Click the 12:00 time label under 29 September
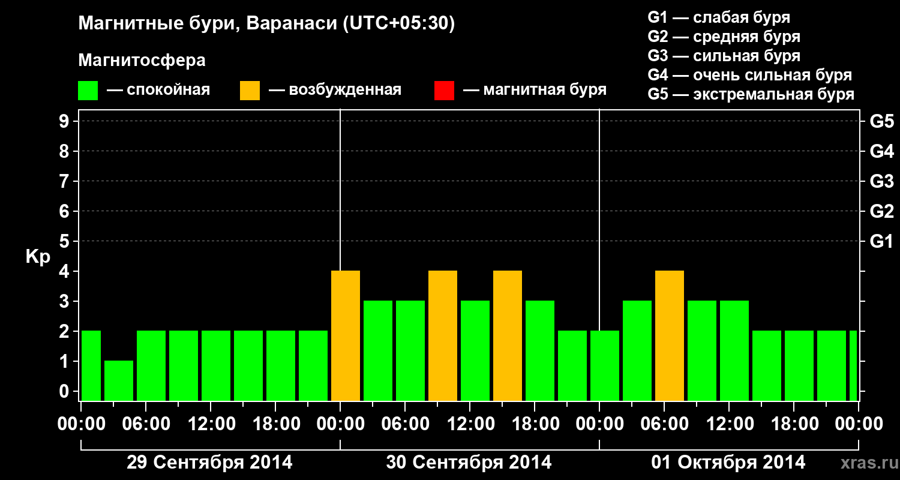900x480 pixels. pyautogui.click(x=212, y=424)
